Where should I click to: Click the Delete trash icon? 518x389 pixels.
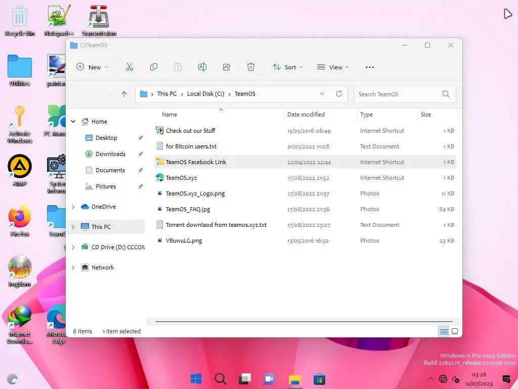pyautogui.click(x=251, y=67)
